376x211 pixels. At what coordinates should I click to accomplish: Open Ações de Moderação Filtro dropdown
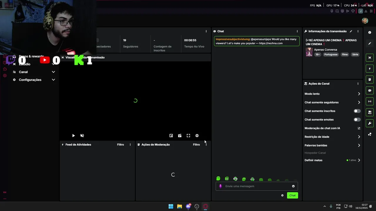[x=196, y=144]
